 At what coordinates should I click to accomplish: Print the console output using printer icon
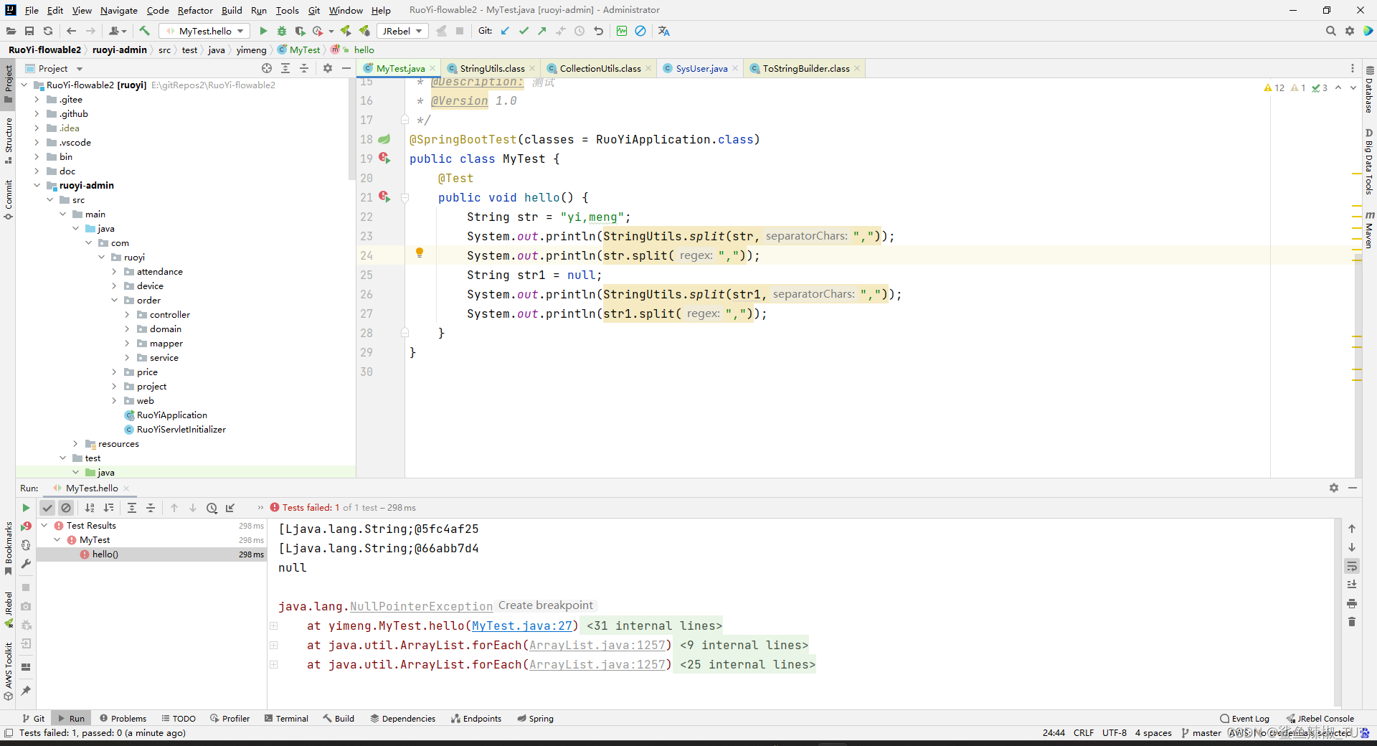(1352, 603)
